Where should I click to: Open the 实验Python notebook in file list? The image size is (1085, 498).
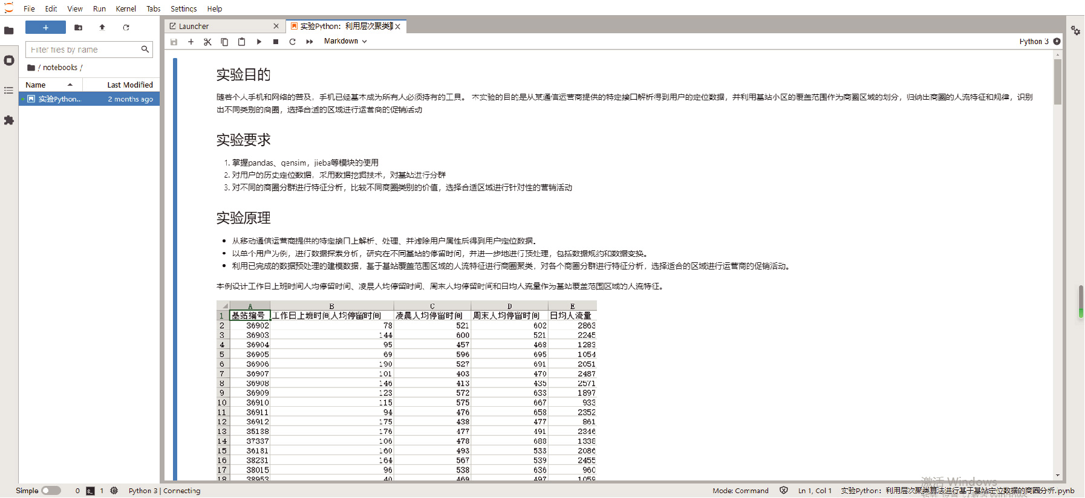tap(59, 99)
